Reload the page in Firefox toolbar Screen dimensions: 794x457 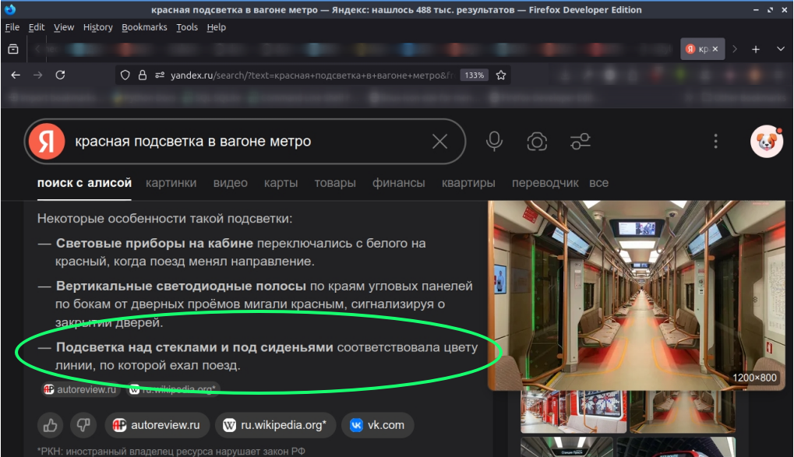pos(60,76)
